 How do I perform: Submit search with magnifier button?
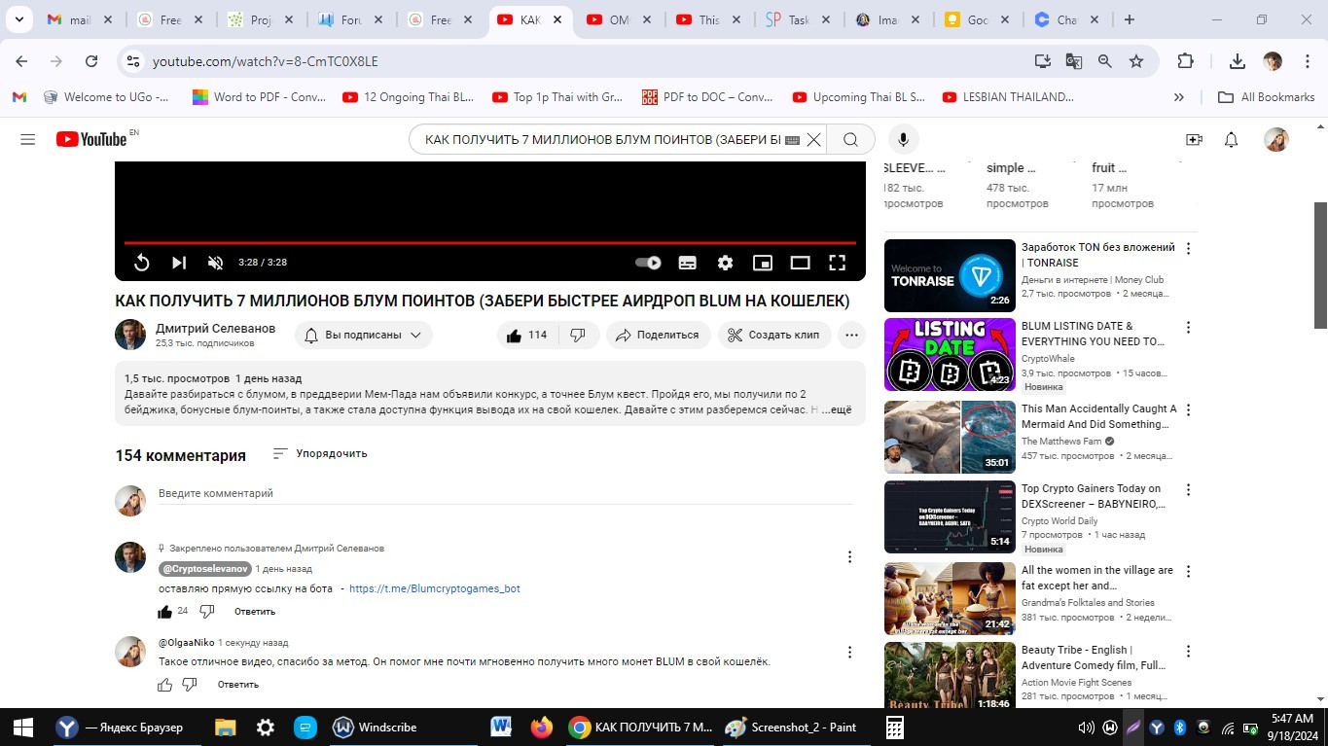point(850,140)
